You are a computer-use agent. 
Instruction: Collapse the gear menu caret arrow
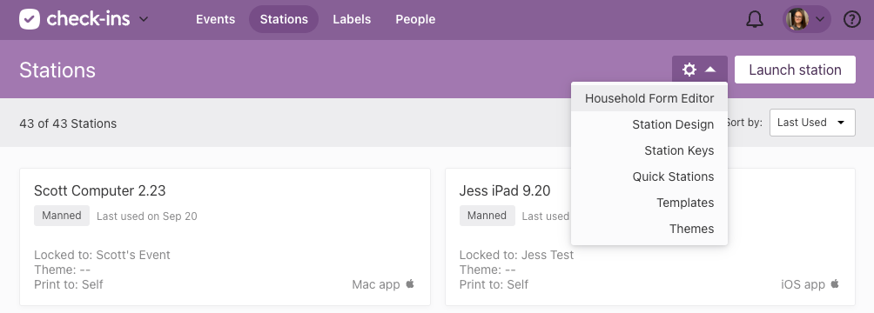pyautogui.click(x=710, y=70)
